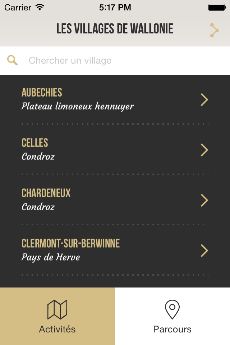Open the Clermont-sur-Berwinne village title
The width and height of the screenshot is (230, 345).
(x=71, y=243)
